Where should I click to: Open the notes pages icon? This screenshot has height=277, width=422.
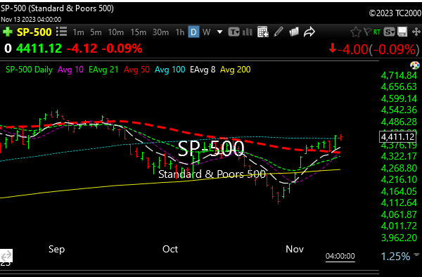294,32
